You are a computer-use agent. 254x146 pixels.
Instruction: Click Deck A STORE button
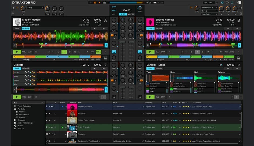click(x=98, y=60)
